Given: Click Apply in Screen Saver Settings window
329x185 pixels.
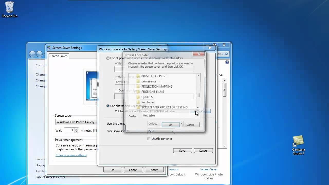Looking at the screenshot, I should tap(154, 170).
